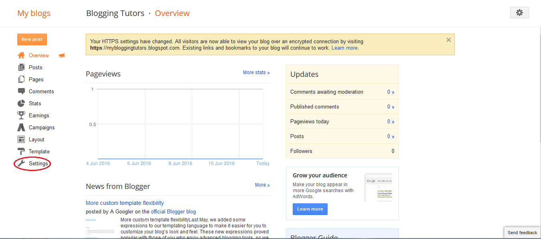This screenshot has height=239, width=541.
Task: Open 'More custom template flexibility' article
Action: click(125, 203)
